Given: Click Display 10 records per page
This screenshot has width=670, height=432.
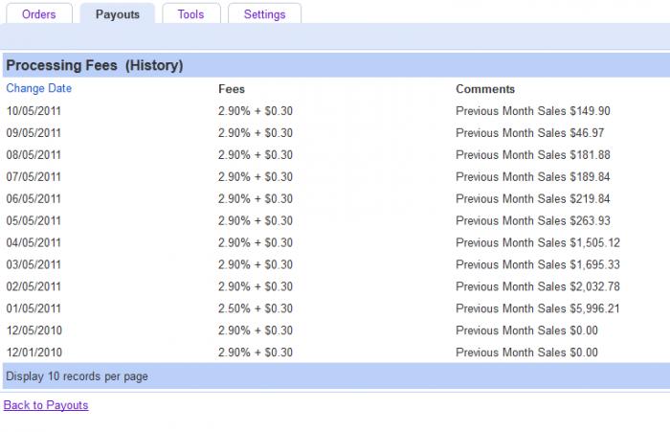Looking at the screenshot, I should [77, 376].
